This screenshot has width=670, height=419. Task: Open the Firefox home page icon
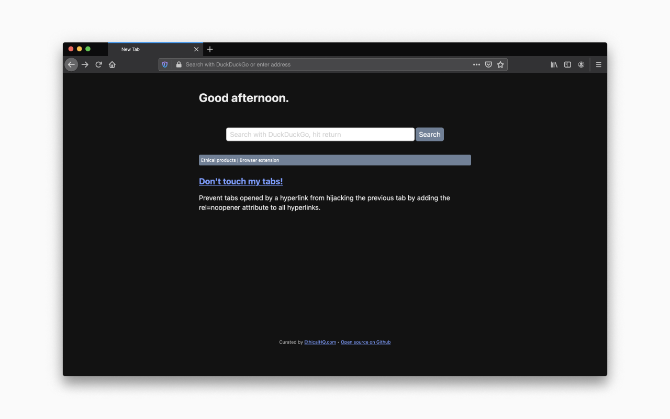pyautogui.click(x=112, y=64)
